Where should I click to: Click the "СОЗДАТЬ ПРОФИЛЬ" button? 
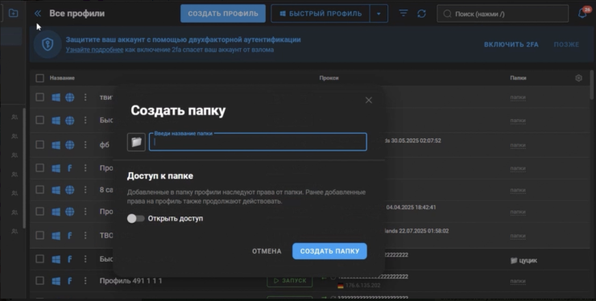(223, 14)
